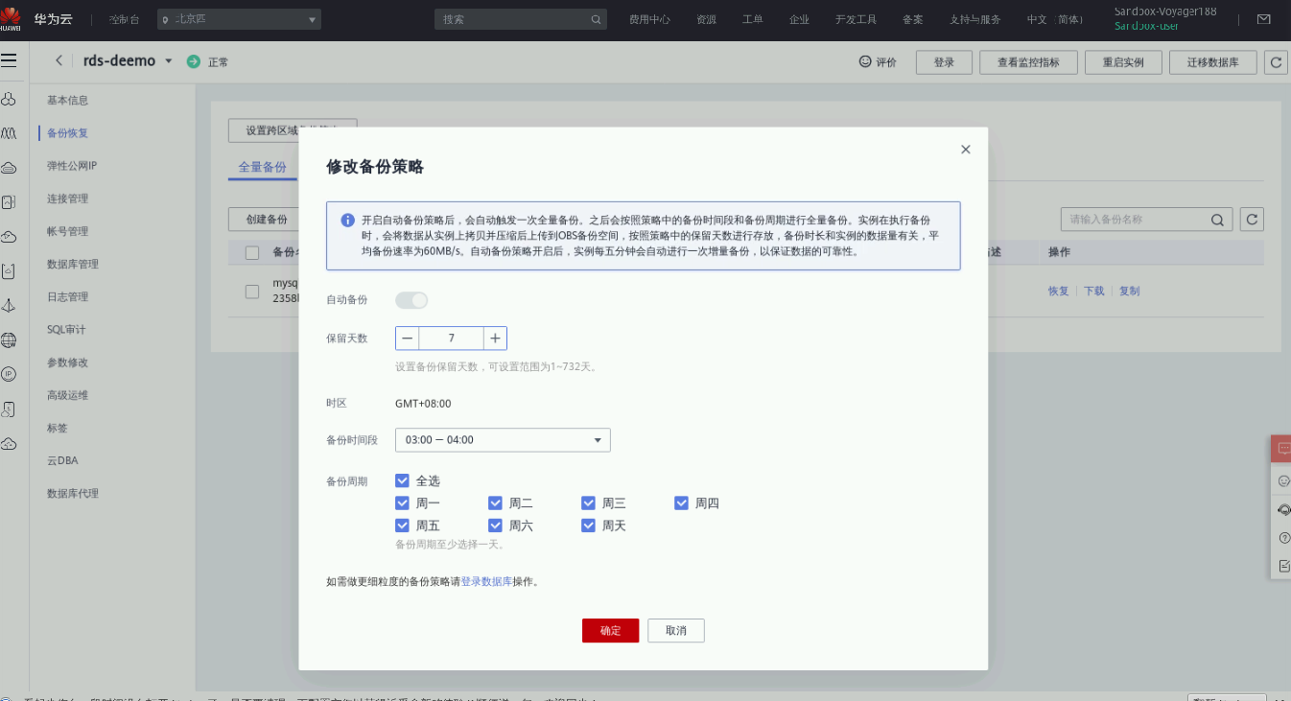Click the wave-shaped service icon in left rail
This screenshot has width=1291, height=701.
point(9,132)
